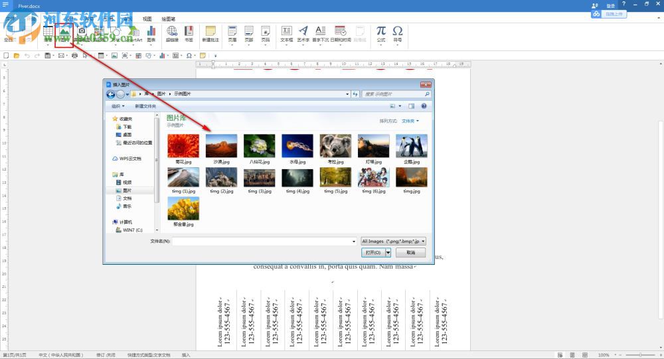Open the Folder (文件夹) arrange-by dropdown

410,121
